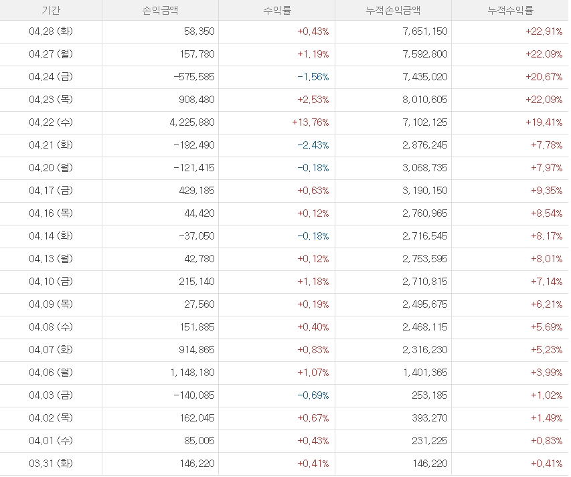The width and height of the screenshot is (571, 477).
Task: Select the date cell 04.03 (금)
Action: 51,395
